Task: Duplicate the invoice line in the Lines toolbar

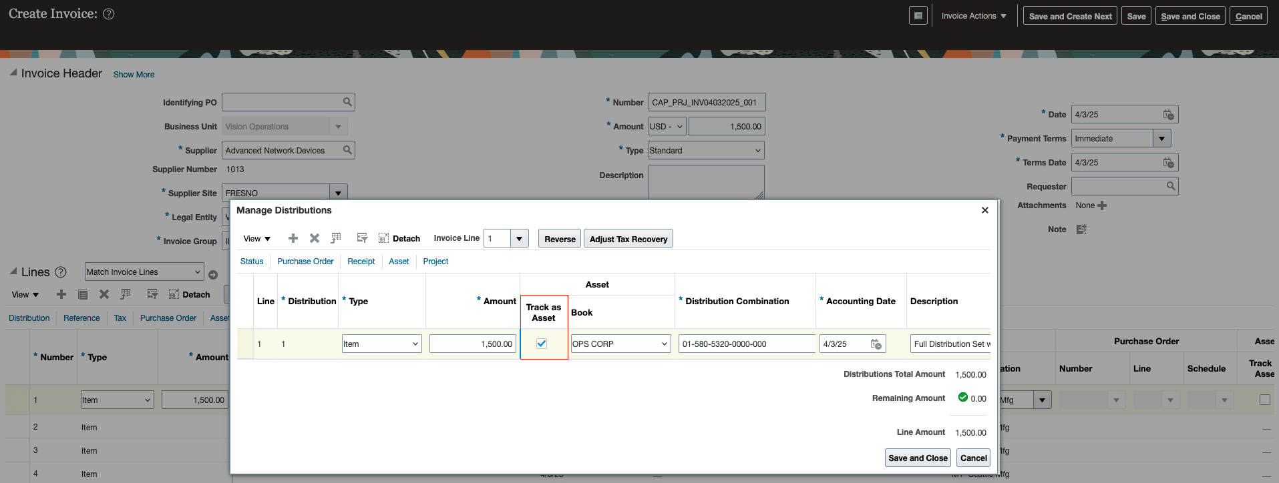Action: (83, 294)
